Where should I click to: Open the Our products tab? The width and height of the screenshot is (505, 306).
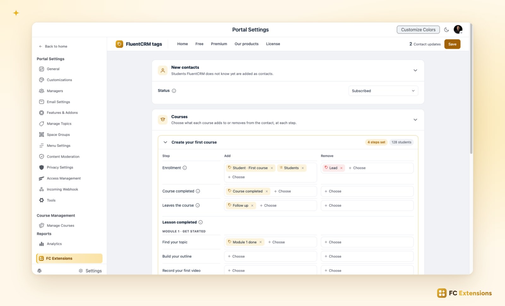[x=247, y=44]
